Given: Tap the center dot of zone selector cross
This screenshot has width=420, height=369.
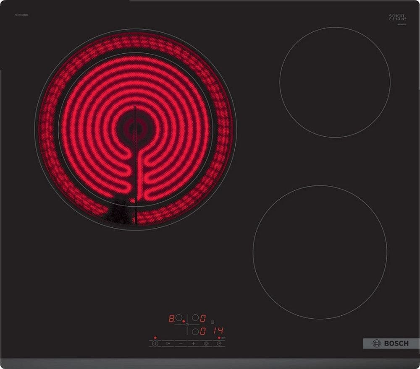Looking at the screenshot, I should (187, 325).
